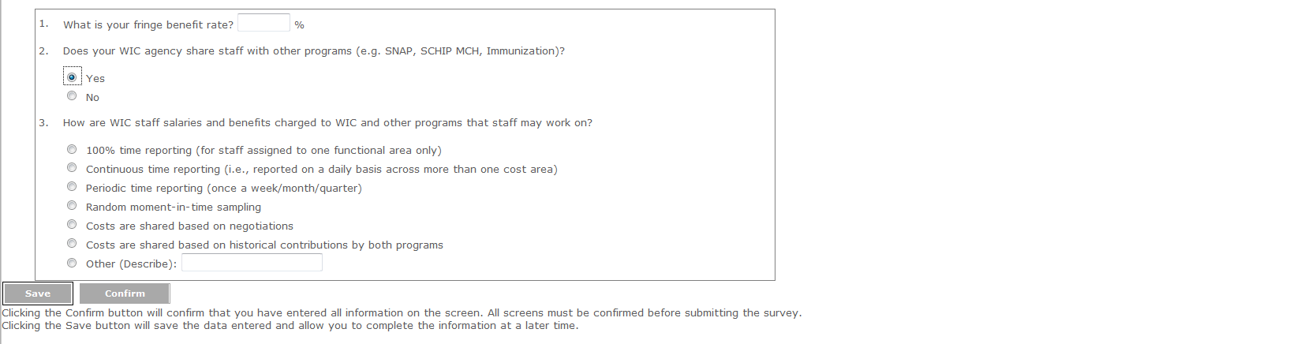Click the "No" label text
This screenshot has height=344, width=1308.
(x=92, y=98)
